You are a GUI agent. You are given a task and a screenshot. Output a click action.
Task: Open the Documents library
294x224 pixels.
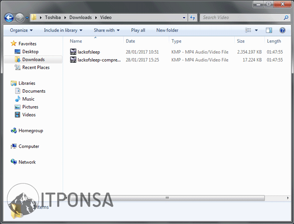coord(34,91)
